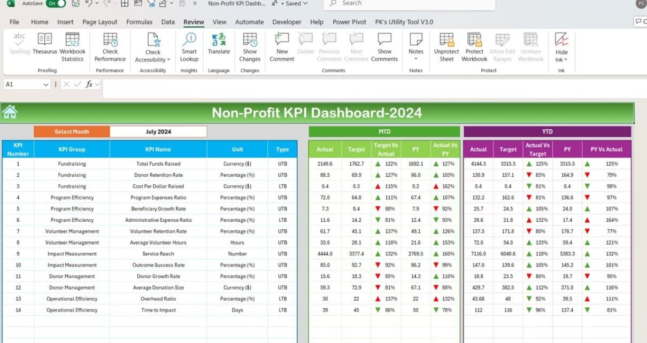Open PK's Utility Tool V3.0 tab
The width and height of the screenshot is (647, 343).
(404, 22)
